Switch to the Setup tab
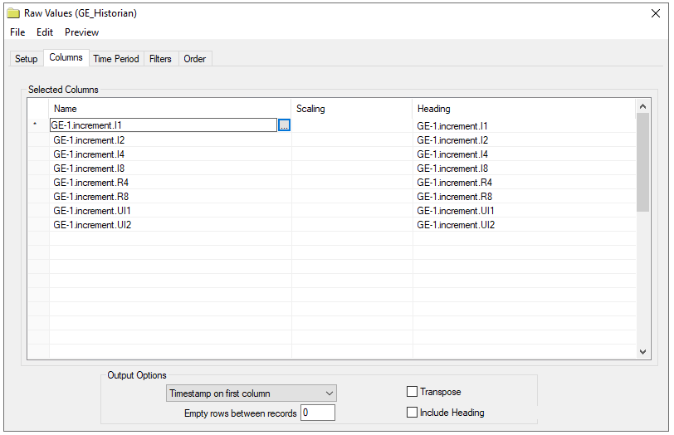This screenshot has width=674, height=435. 27,59
